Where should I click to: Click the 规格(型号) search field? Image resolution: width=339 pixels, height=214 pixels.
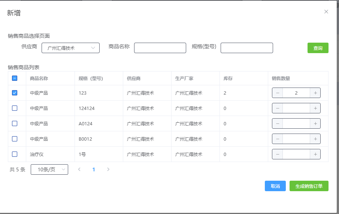[246, 48]
